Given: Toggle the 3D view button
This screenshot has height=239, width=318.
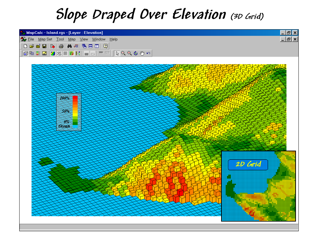Looking at the screenshot, I should coord(25,54).
